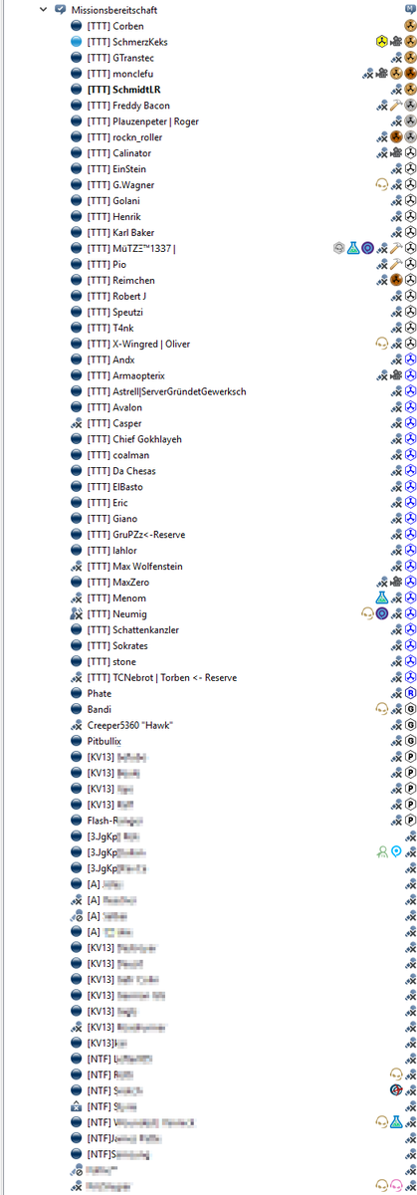
Task: Select user [TTT] Golani
Action: pos(113,201)
